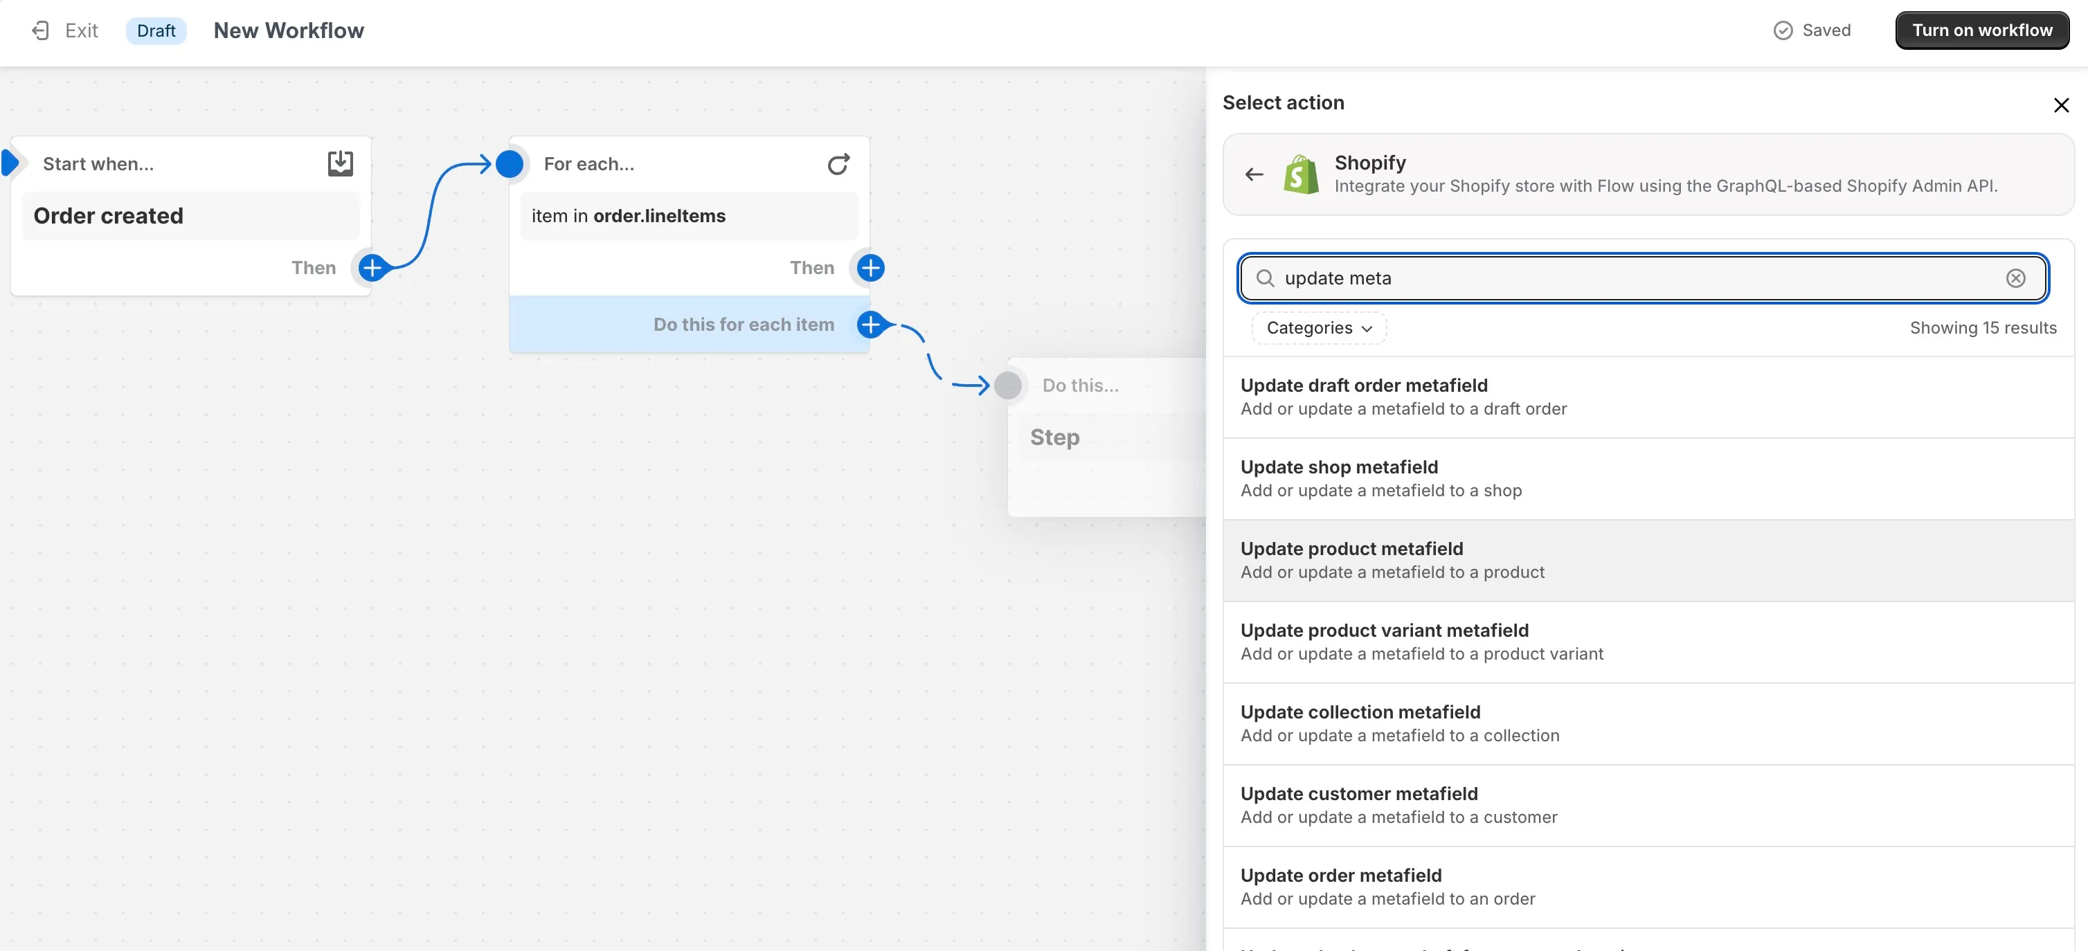Click the 'For each...' card header
This screenshot has height=951, width=2088.
589,163
